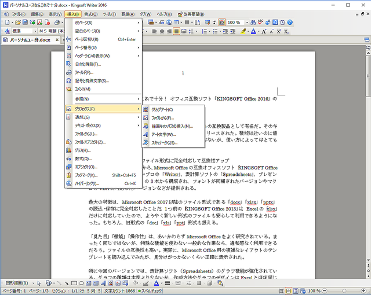Click the Align left icon
Screen dimensions: 371x295
tap(154, 31)
